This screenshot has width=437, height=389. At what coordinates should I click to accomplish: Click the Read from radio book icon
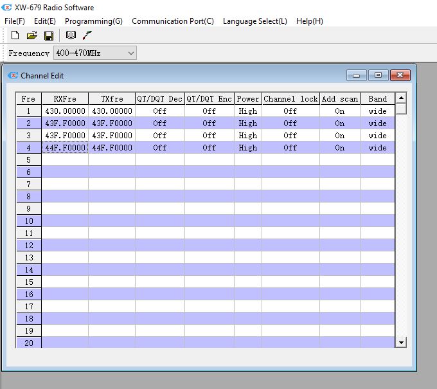[x=71, y=35]
